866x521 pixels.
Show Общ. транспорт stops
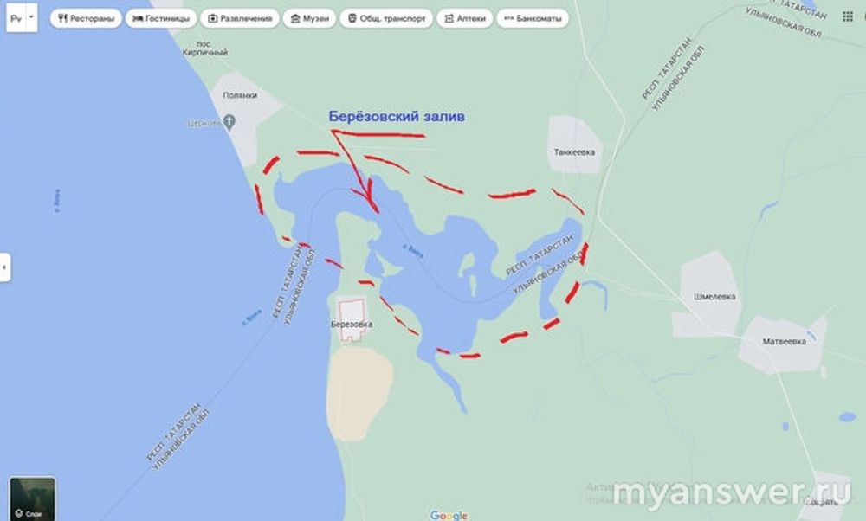(x=386, y=18)
